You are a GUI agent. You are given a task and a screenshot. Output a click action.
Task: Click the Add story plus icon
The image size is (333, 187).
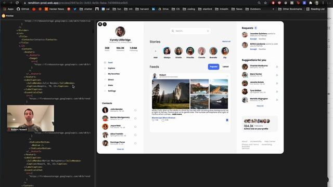(x=156, y=51)
